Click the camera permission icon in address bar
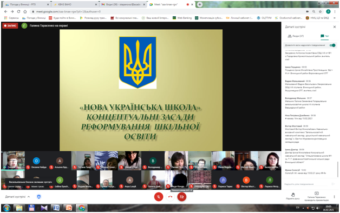Image resolution: width=340 pixels, height=213 pixels. pos(308,11)
